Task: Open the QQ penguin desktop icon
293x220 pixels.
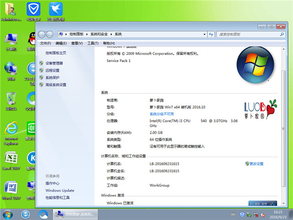Action: (x=32, y=42)
